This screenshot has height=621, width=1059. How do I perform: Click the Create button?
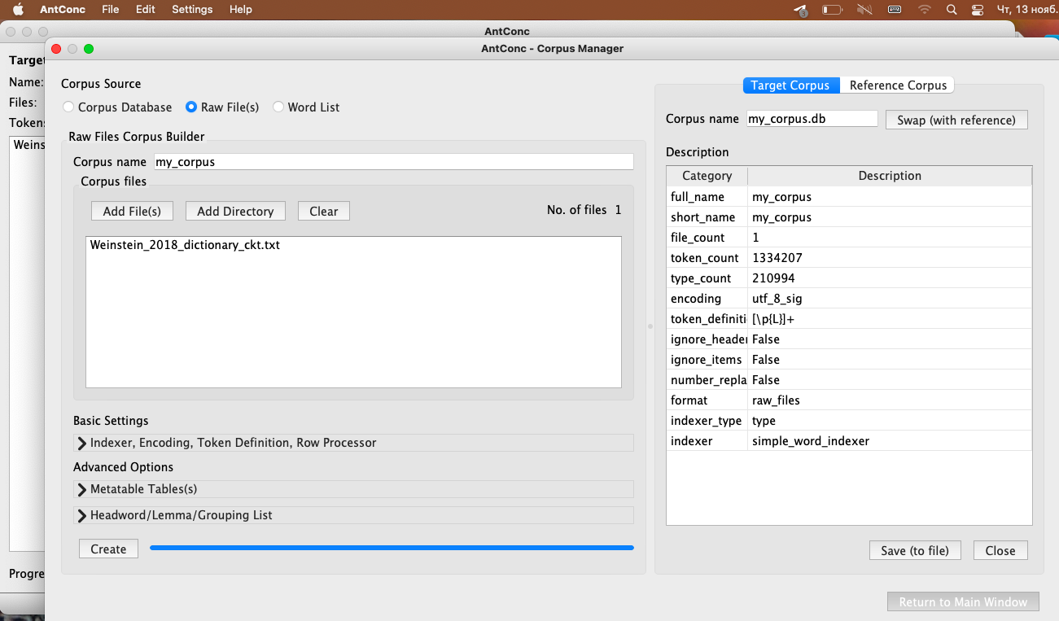coord(108,549)
